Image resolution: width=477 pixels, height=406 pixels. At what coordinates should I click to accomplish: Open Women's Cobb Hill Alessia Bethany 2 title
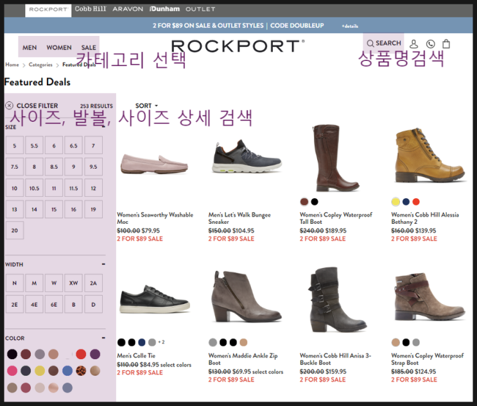(425, 218)
